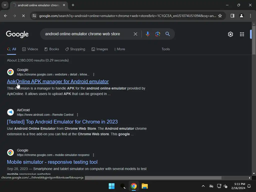Open options for the ApkOnline result
Screen dimensions: 256x192
pyautogui.click(x=93, y=74)
